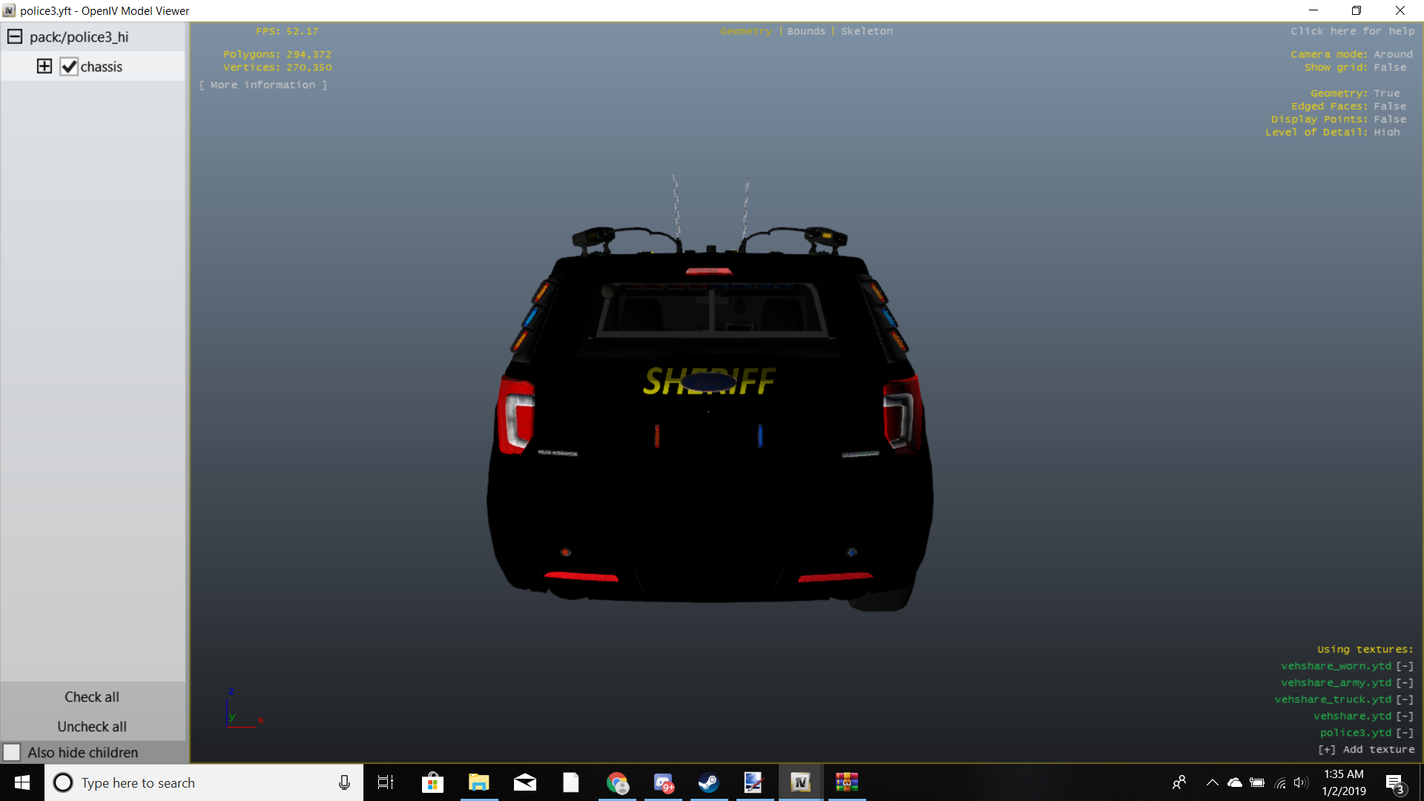Open WinRAR from the taskbar
Screen dimensions: 1424x801
[846, 782]
